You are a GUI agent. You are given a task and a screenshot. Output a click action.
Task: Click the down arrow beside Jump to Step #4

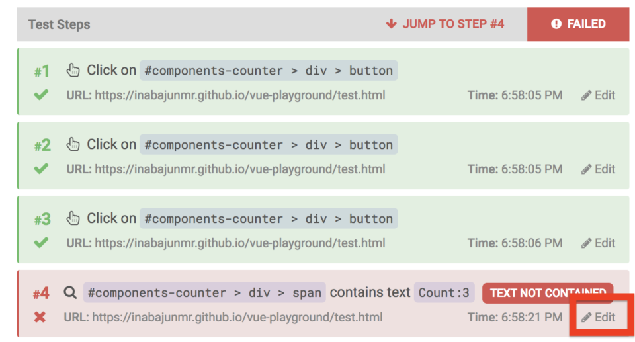pyautogui.click(x=391, y=24)
